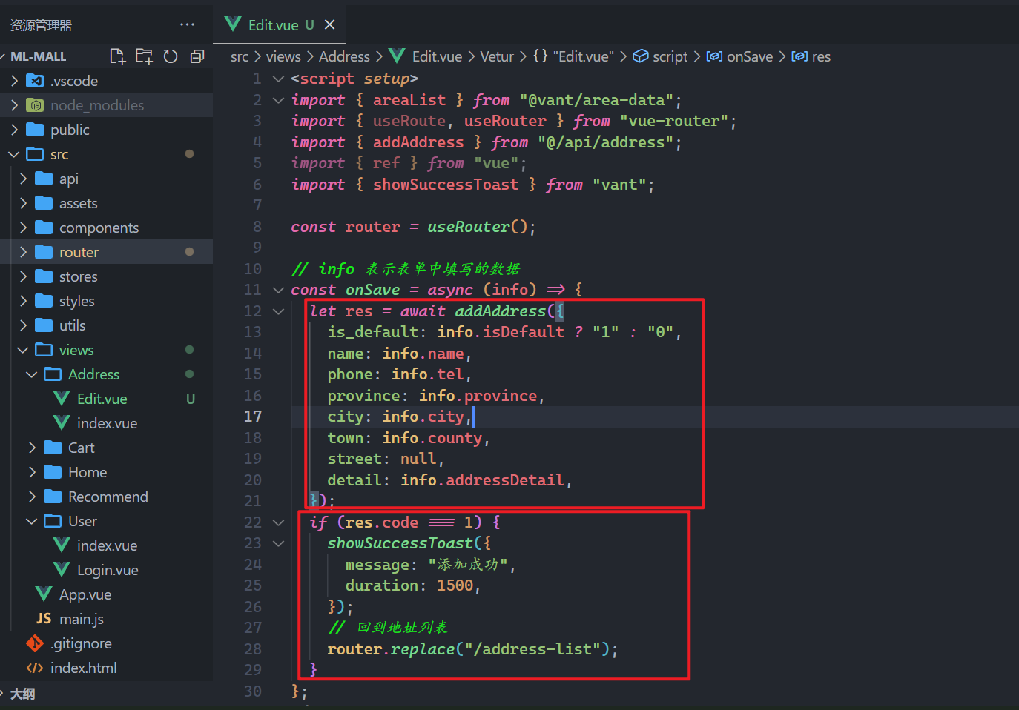Fold the import block at line 2

point(278,100)
